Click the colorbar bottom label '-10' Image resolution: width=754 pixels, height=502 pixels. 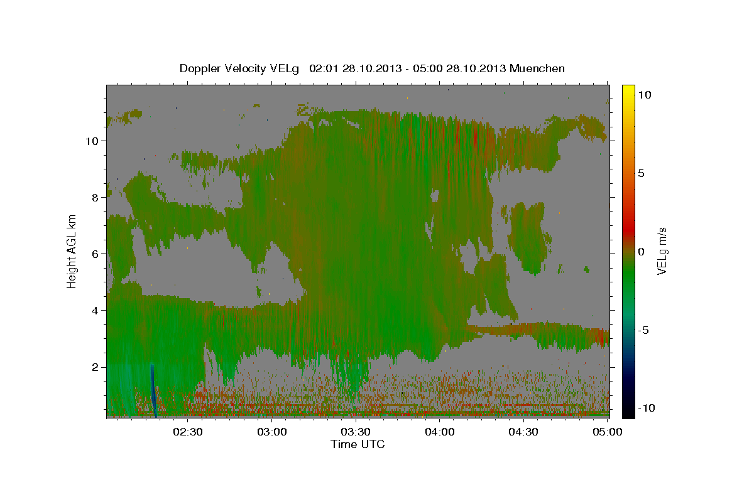pos(646,409)
